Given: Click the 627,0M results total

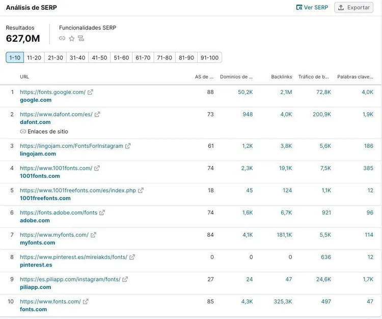Looking at the screenshot, I should [x=23, y=39].
